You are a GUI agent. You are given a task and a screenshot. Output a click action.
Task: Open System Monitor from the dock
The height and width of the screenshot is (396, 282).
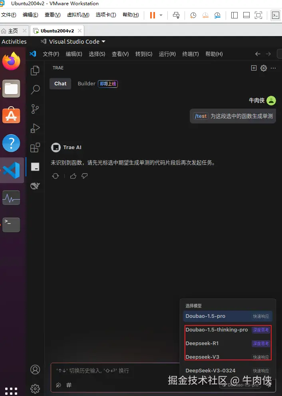[11, 198]
